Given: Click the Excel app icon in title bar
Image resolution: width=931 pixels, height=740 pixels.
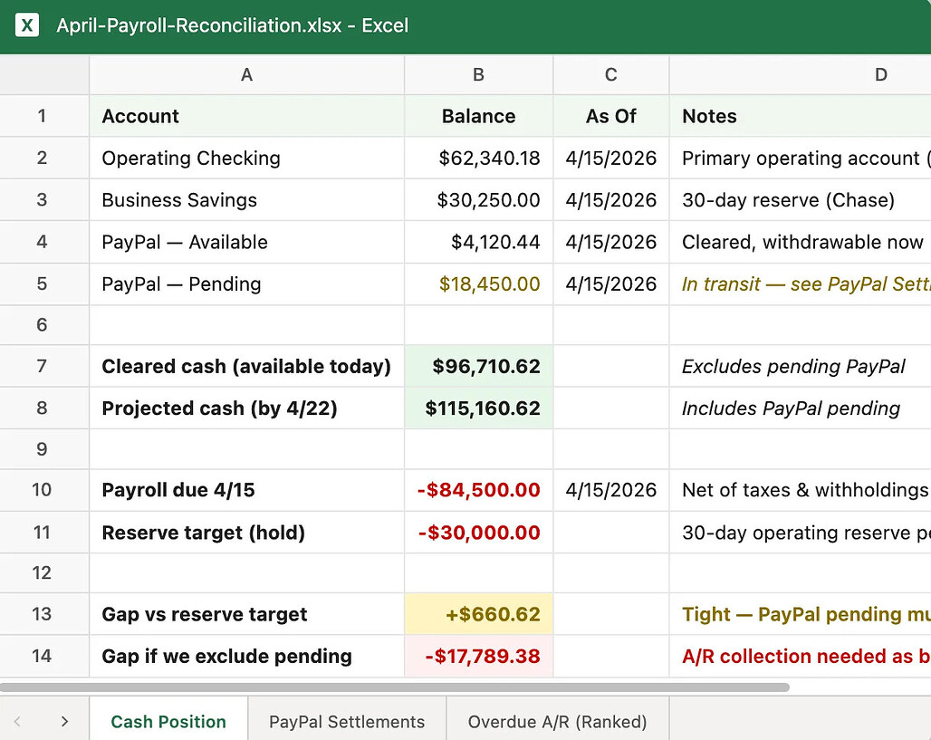Looking at the screenshot, I should click(27, 25).
